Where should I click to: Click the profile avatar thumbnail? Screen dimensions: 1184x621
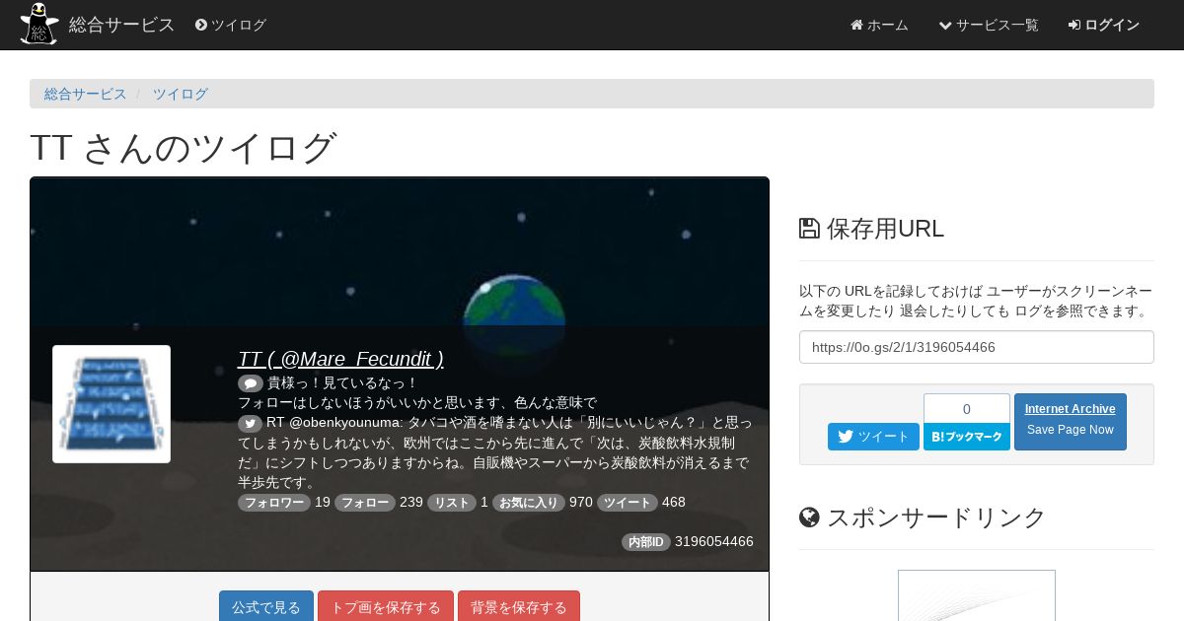click(111, 404)
